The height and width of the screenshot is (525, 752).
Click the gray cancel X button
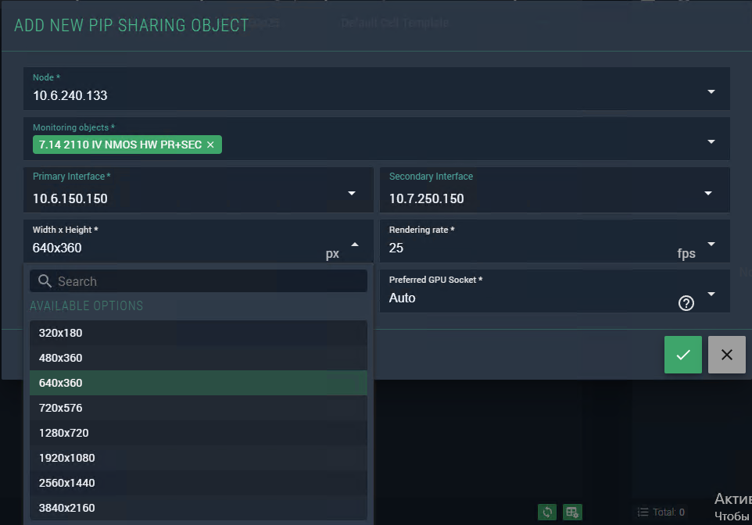pos(726,355)
